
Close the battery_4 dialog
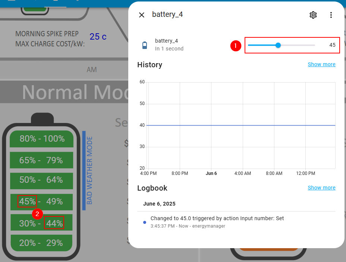pyautogui.click(x=142, y=15)
